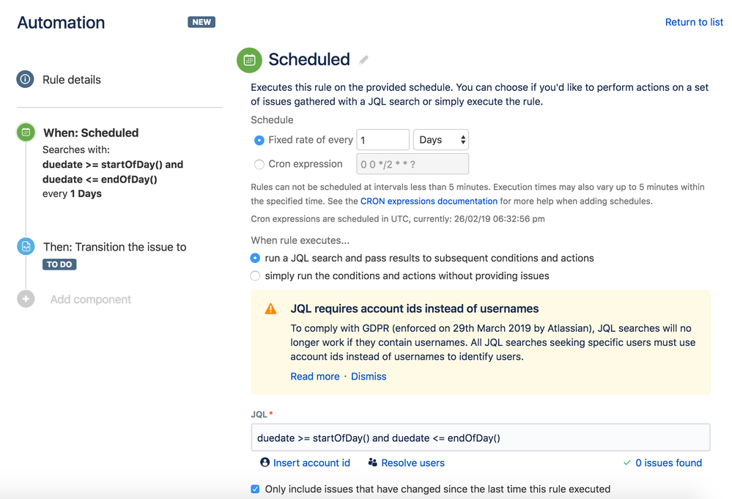Enable run a JQL search option
Screen dimensions: 732x499
click(x=255, y=258)
